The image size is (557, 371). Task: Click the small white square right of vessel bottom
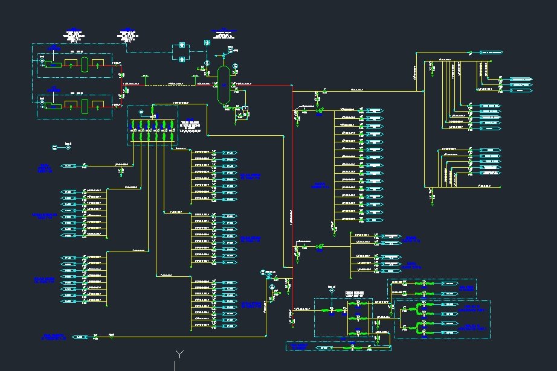tap(245, 109)
